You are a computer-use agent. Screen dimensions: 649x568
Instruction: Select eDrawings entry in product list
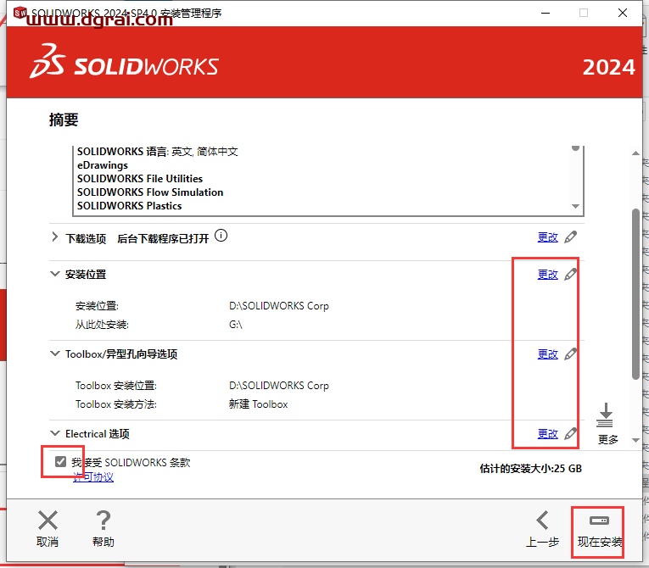pyautogui.click(x=103, y=165)
